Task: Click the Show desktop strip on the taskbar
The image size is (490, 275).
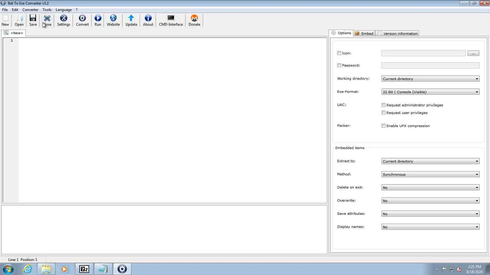Action: pyautogui.click(x=488, y=269)
